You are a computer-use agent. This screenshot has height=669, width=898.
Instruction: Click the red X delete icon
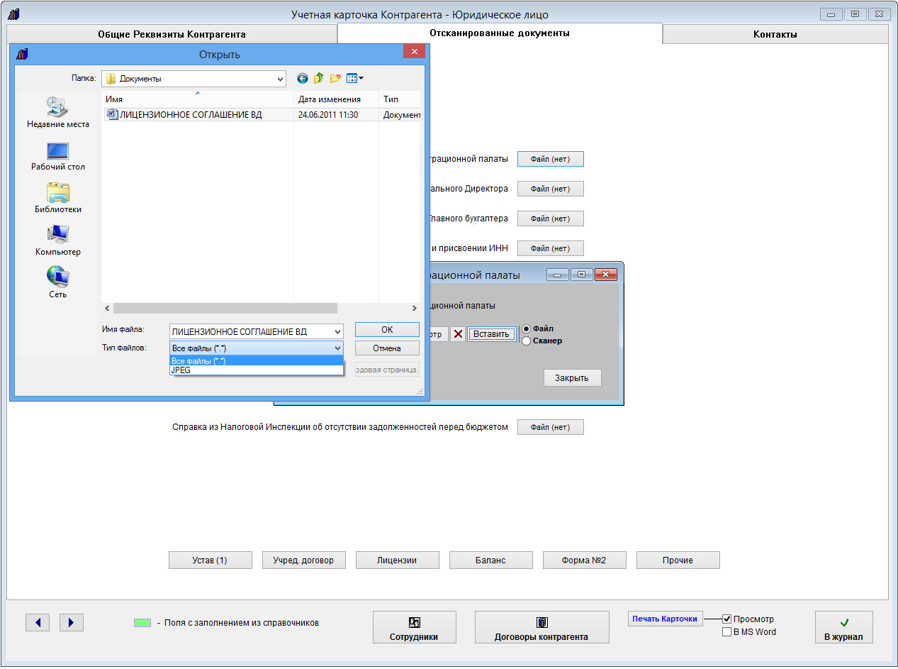tap(458, 334)
